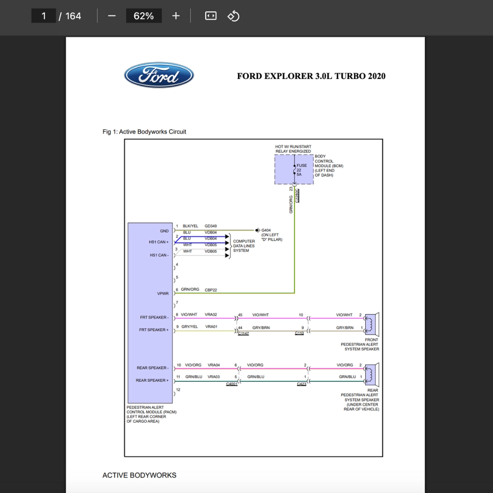Click the C110 connector label
Image resolution: width=493 pixels, height=493 pixels.
click(x=299, y=333)
